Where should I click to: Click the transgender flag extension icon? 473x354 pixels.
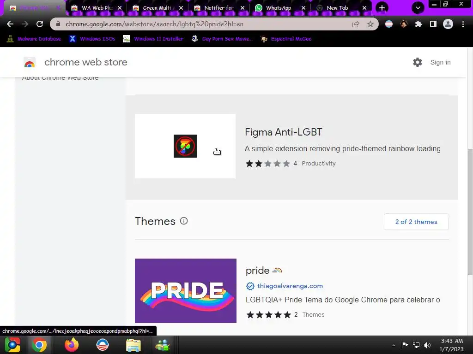[389, 24]
